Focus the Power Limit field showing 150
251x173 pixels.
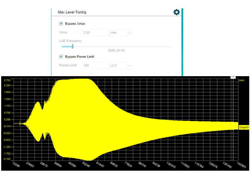coord(96,65)
